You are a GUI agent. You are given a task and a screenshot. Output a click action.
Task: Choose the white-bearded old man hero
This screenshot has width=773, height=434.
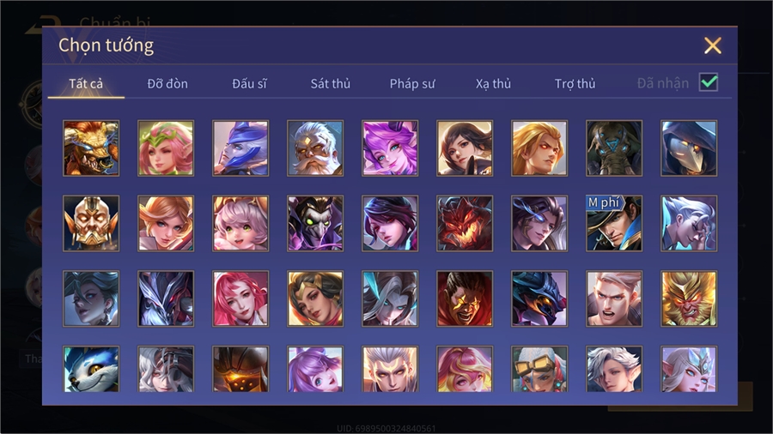[315, 148]
